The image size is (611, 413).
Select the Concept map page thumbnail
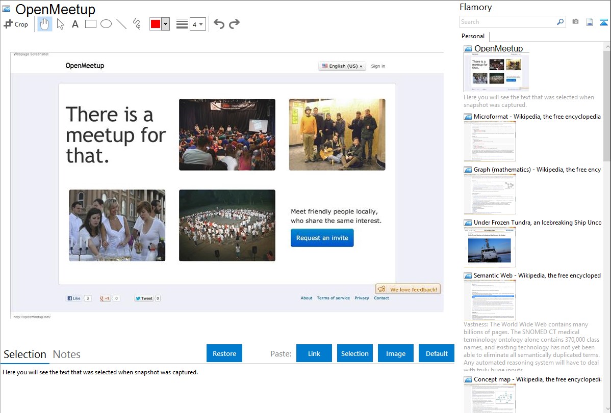[x=490, y=398]
